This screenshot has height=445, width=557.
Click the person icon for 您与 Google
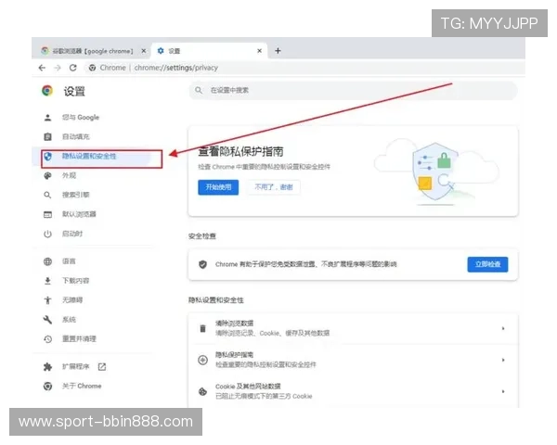click(47, 118)
